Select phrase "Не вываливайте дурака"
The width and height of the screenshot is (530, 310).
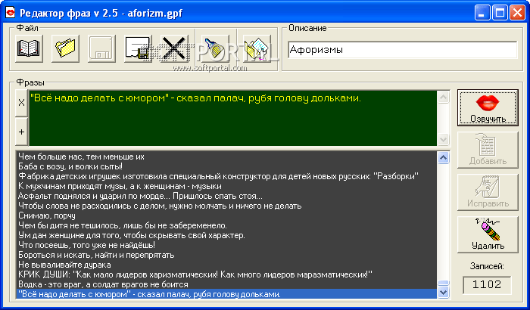[x=226, y=265]
